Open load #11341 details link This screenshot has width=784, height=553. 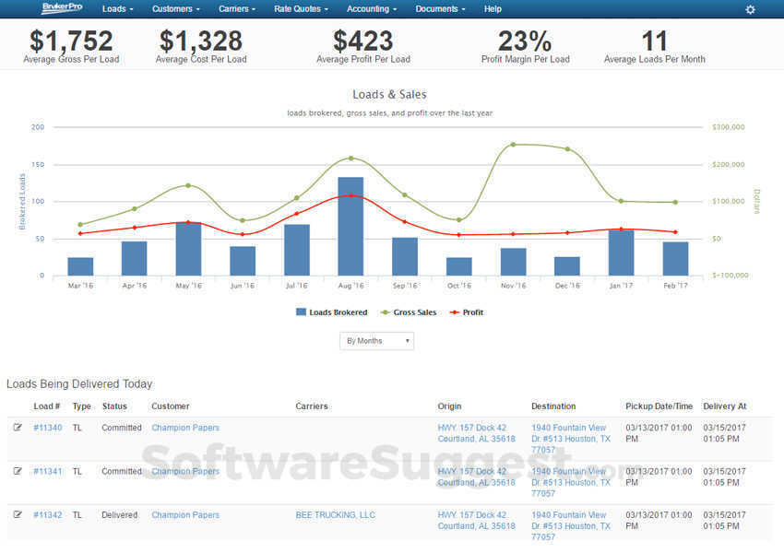coord(47,471)
